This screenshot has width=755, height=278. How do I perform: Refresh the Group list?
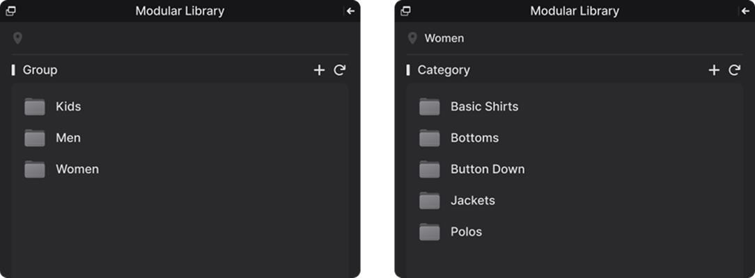pos(339,70)
